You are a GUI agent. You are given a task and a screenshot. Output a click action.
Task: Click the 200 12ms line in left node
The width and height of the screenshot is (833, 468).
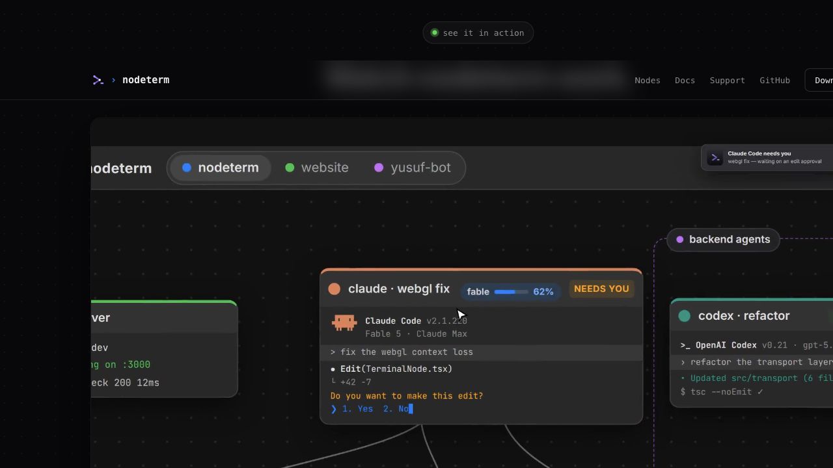125,383
